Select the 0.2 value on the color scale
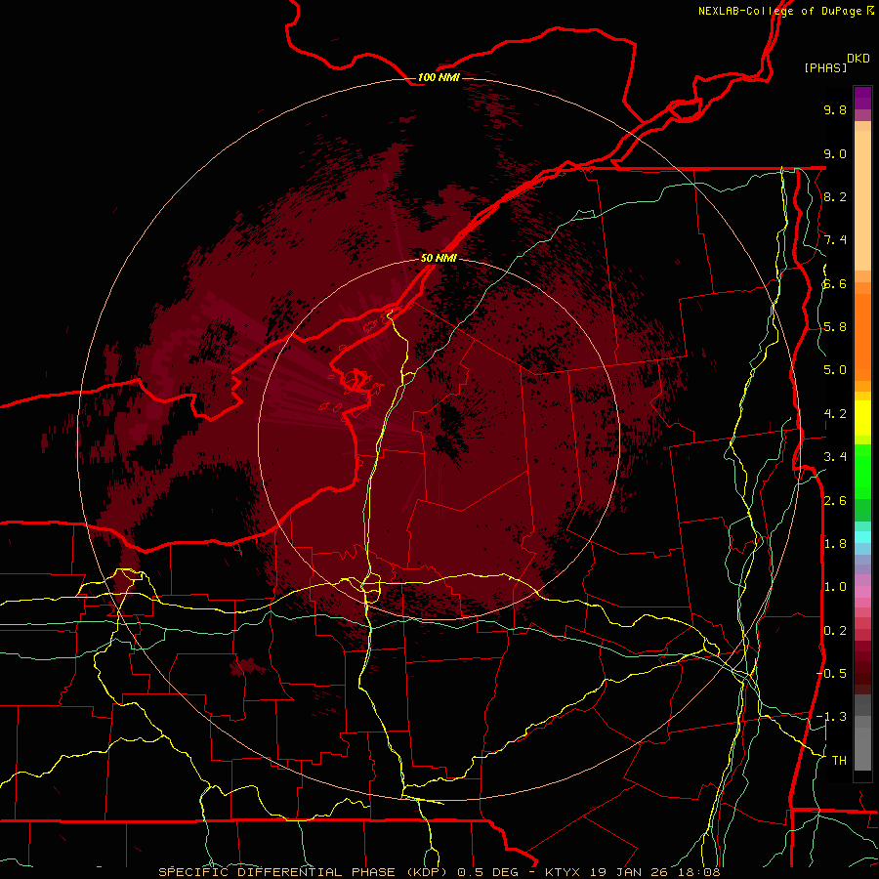Viewport: 879px width, 879px height. coord(835,631)
